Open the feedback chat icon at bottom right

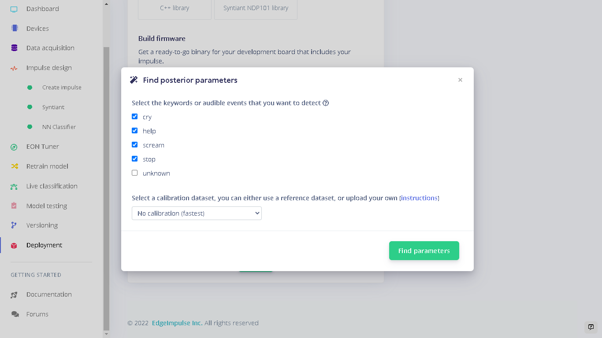pos(591,327)
